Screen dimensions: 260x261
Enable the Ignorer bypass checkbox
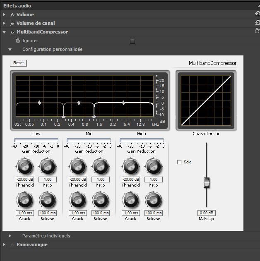tap(132, 41)
